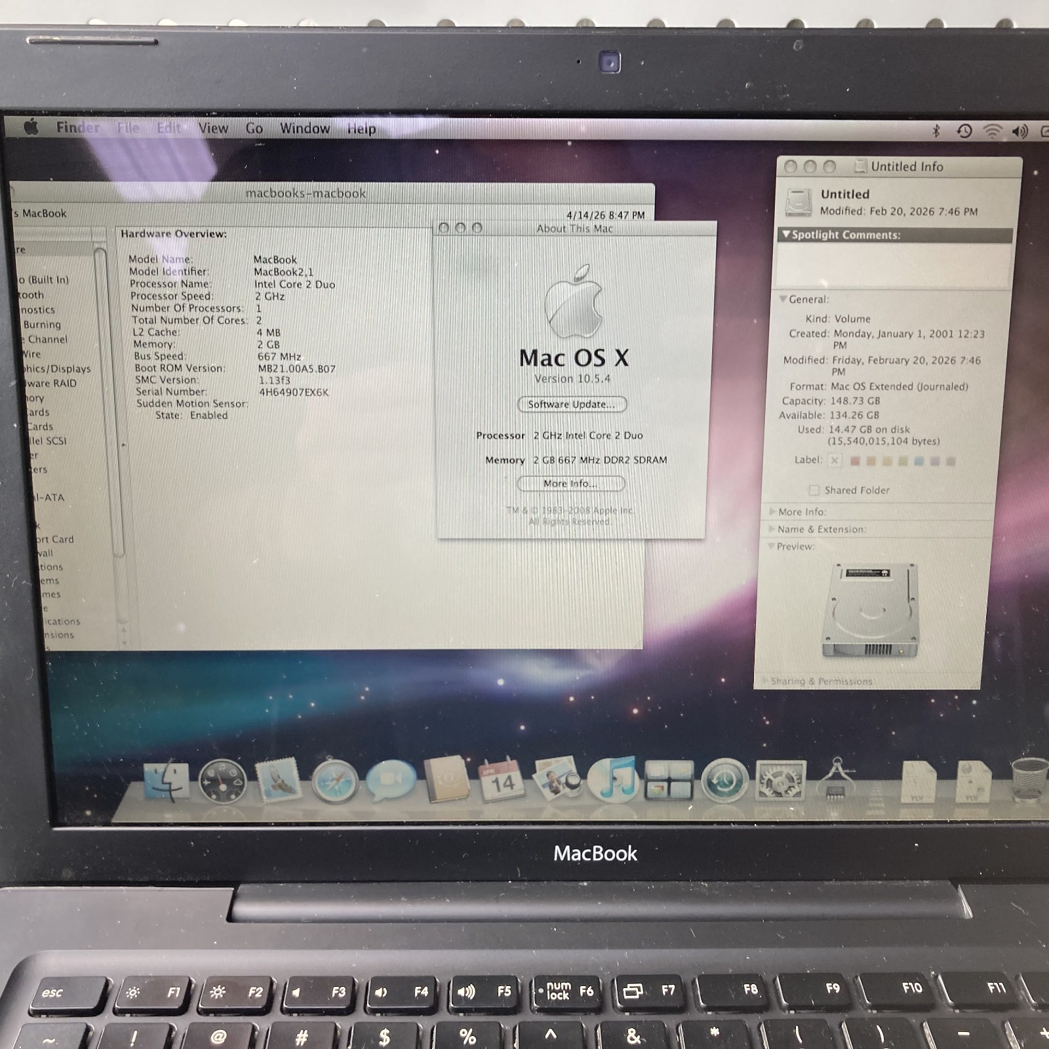This screenshot has height=1049, width=1049.
Task: Open the Edit menu
Action: (168, 128)
